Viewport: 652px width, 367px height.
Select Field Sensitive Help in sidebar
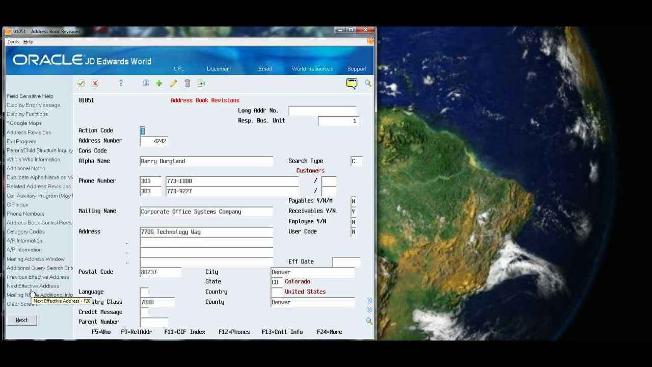coord(30,96)
